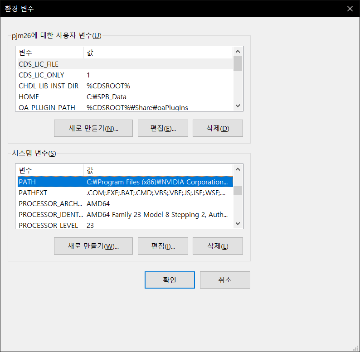Click 삭제(L) button for system variables
Viewport: 360px width, 352px height.
218,246
